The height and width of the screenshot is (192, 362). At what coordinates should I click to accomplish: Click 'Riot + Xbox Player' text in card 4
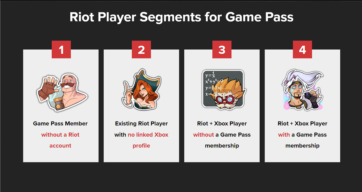pyautogui.click(x=303, y=124)
